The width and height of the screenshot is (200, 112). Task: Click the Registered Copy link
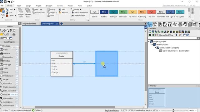112,110
